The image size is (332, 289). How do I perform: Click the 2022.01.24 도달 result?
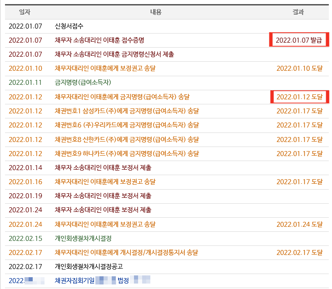(x=300, y=225)
